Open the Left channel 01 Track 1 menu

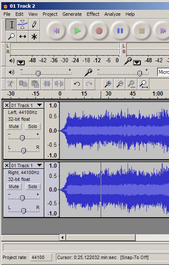point(27,105)
